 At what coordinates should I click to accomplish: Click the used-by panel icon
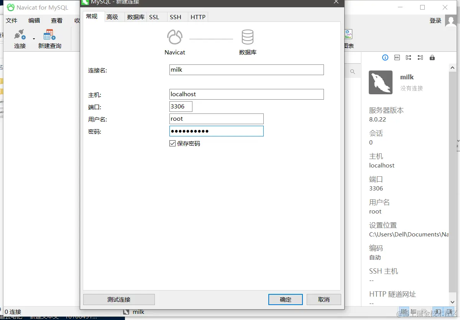point(421,57)
